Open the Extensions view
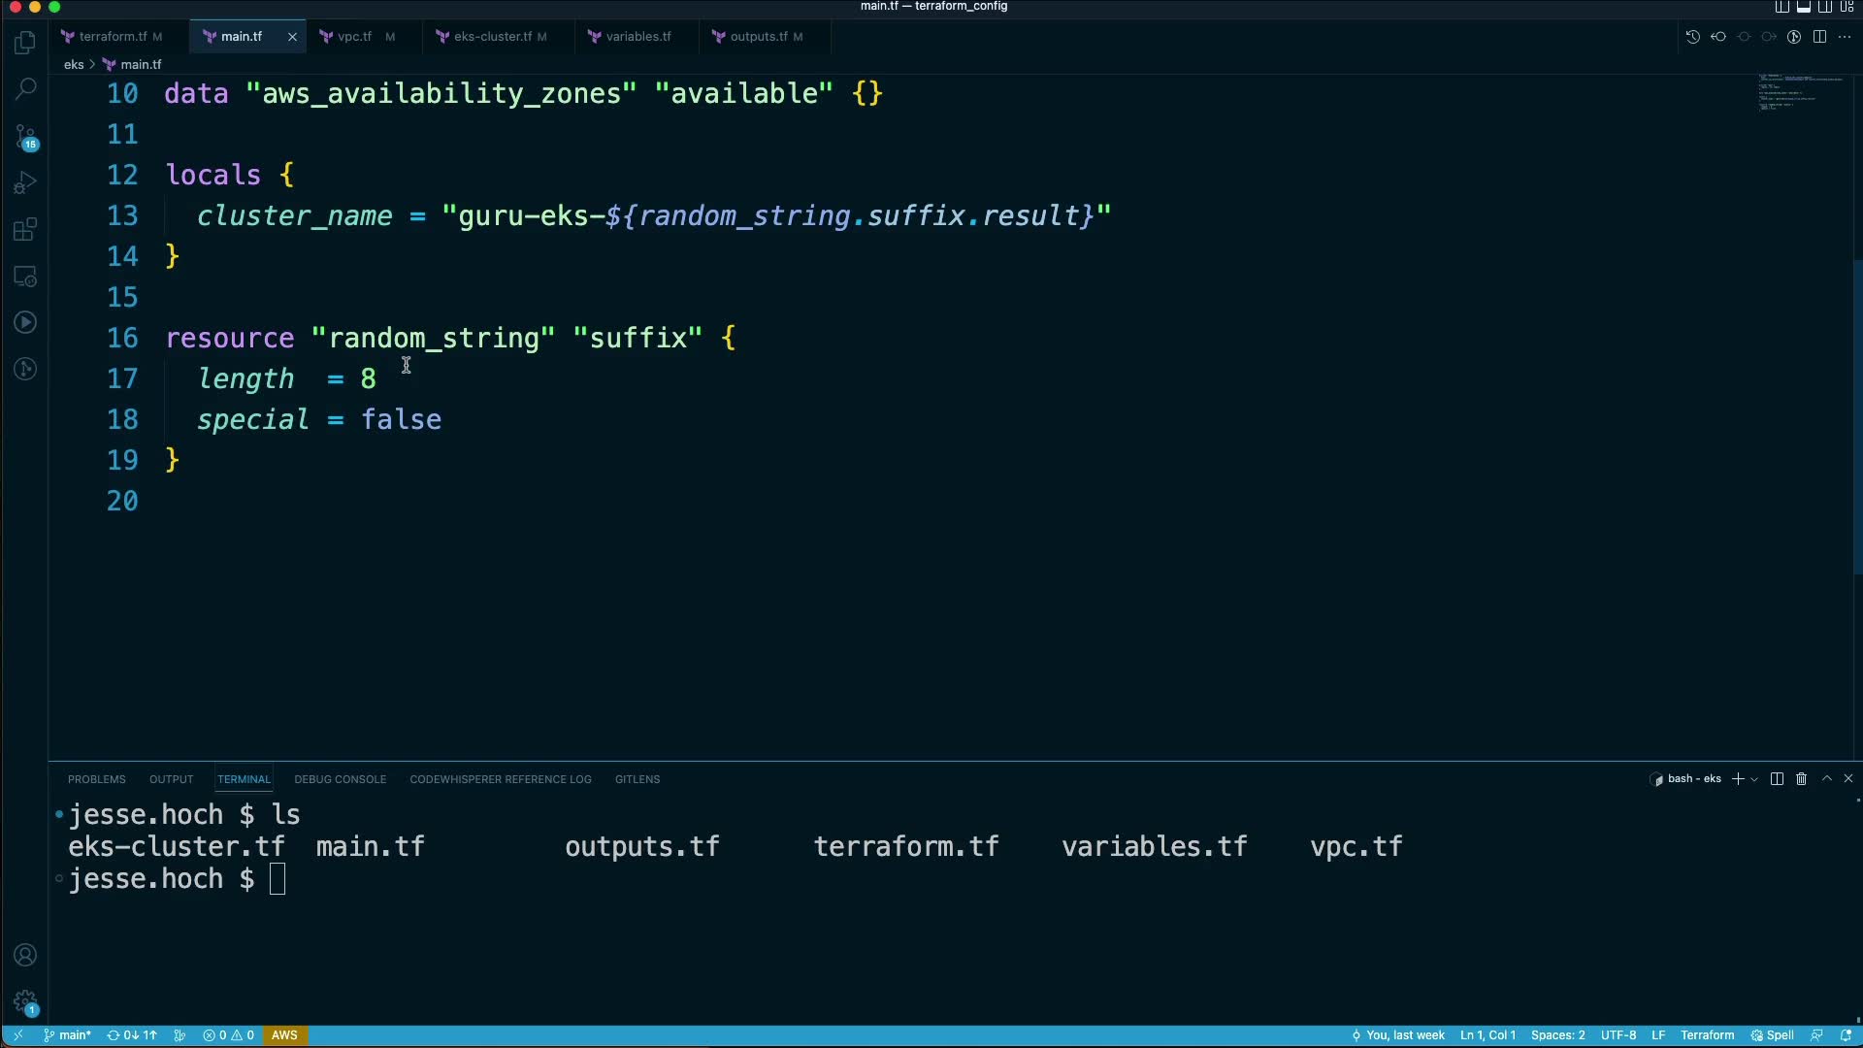Image resolution: width=1863 pixels, height=1048 pixels. click(25, 230)
